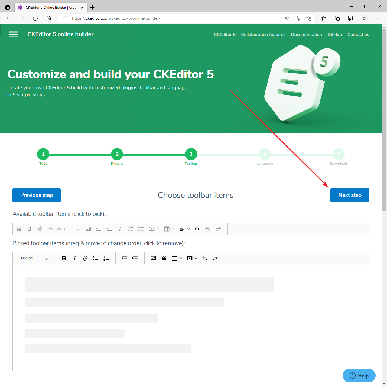Open Documentation in the top navigation
Viewport: 387px width, 387px height.
pos(306,34)
